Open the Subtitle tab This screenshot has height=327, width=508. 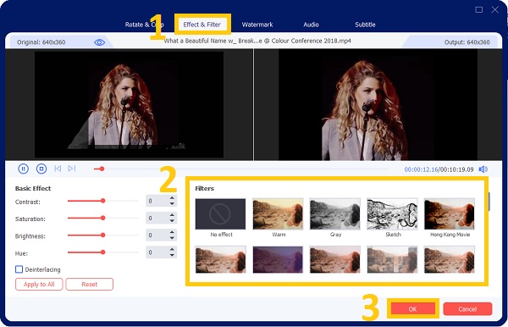point(365,25)
